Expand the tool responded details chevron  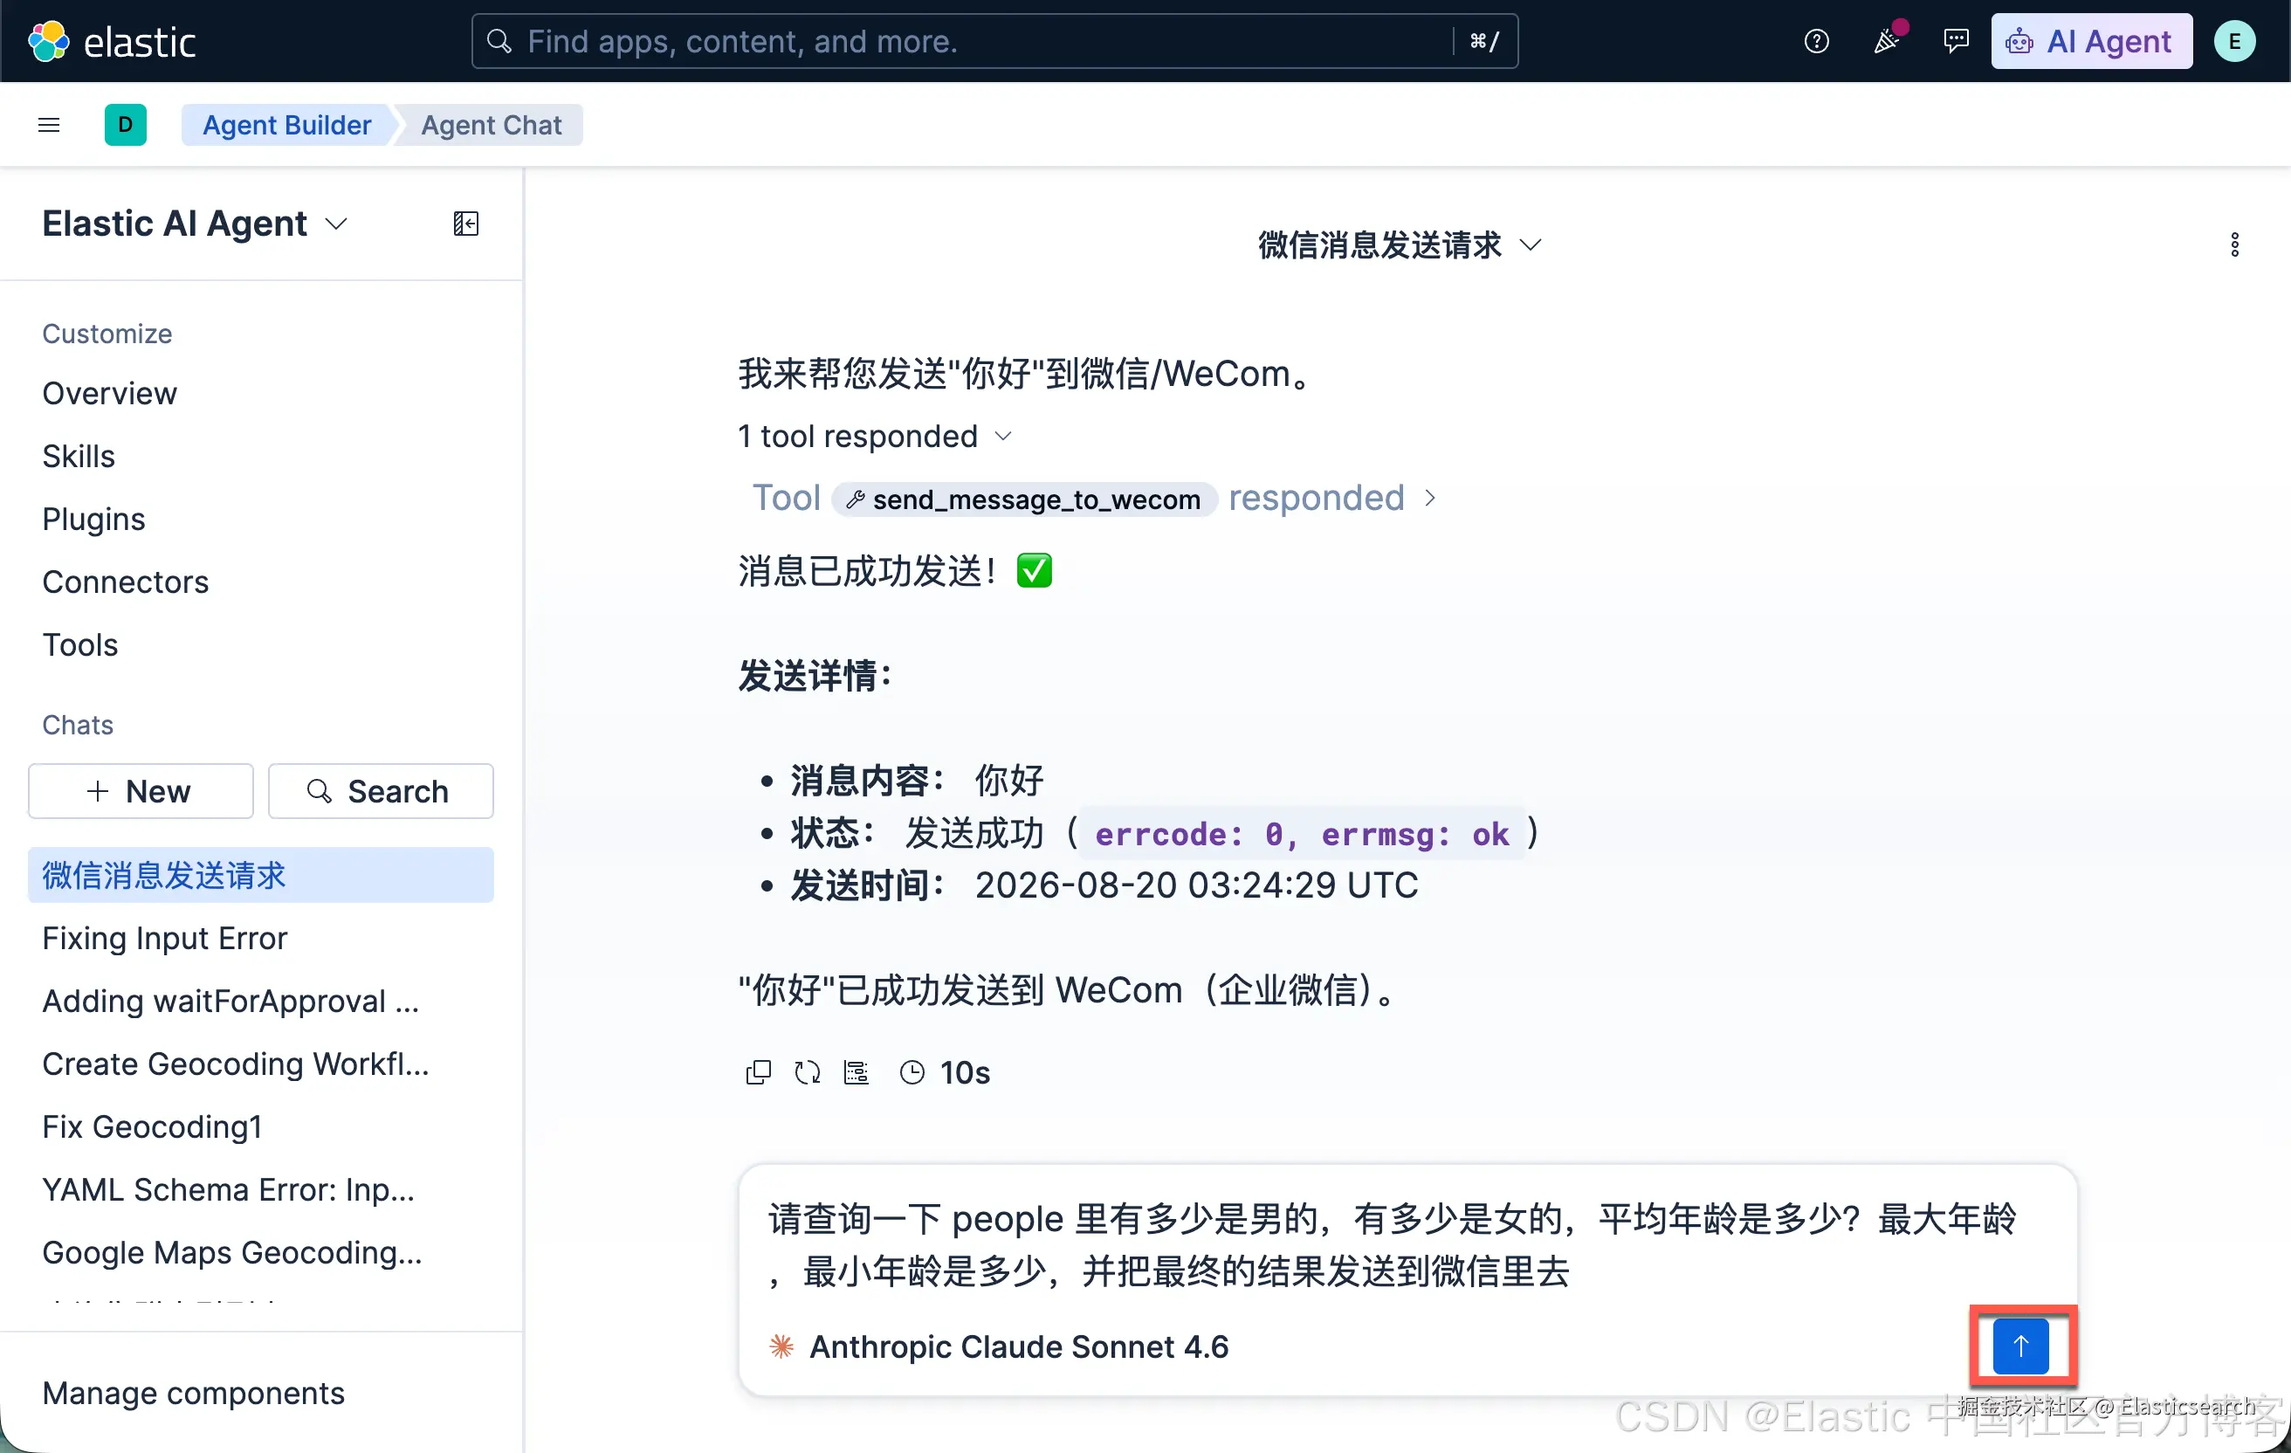(x=1430, y=498)
